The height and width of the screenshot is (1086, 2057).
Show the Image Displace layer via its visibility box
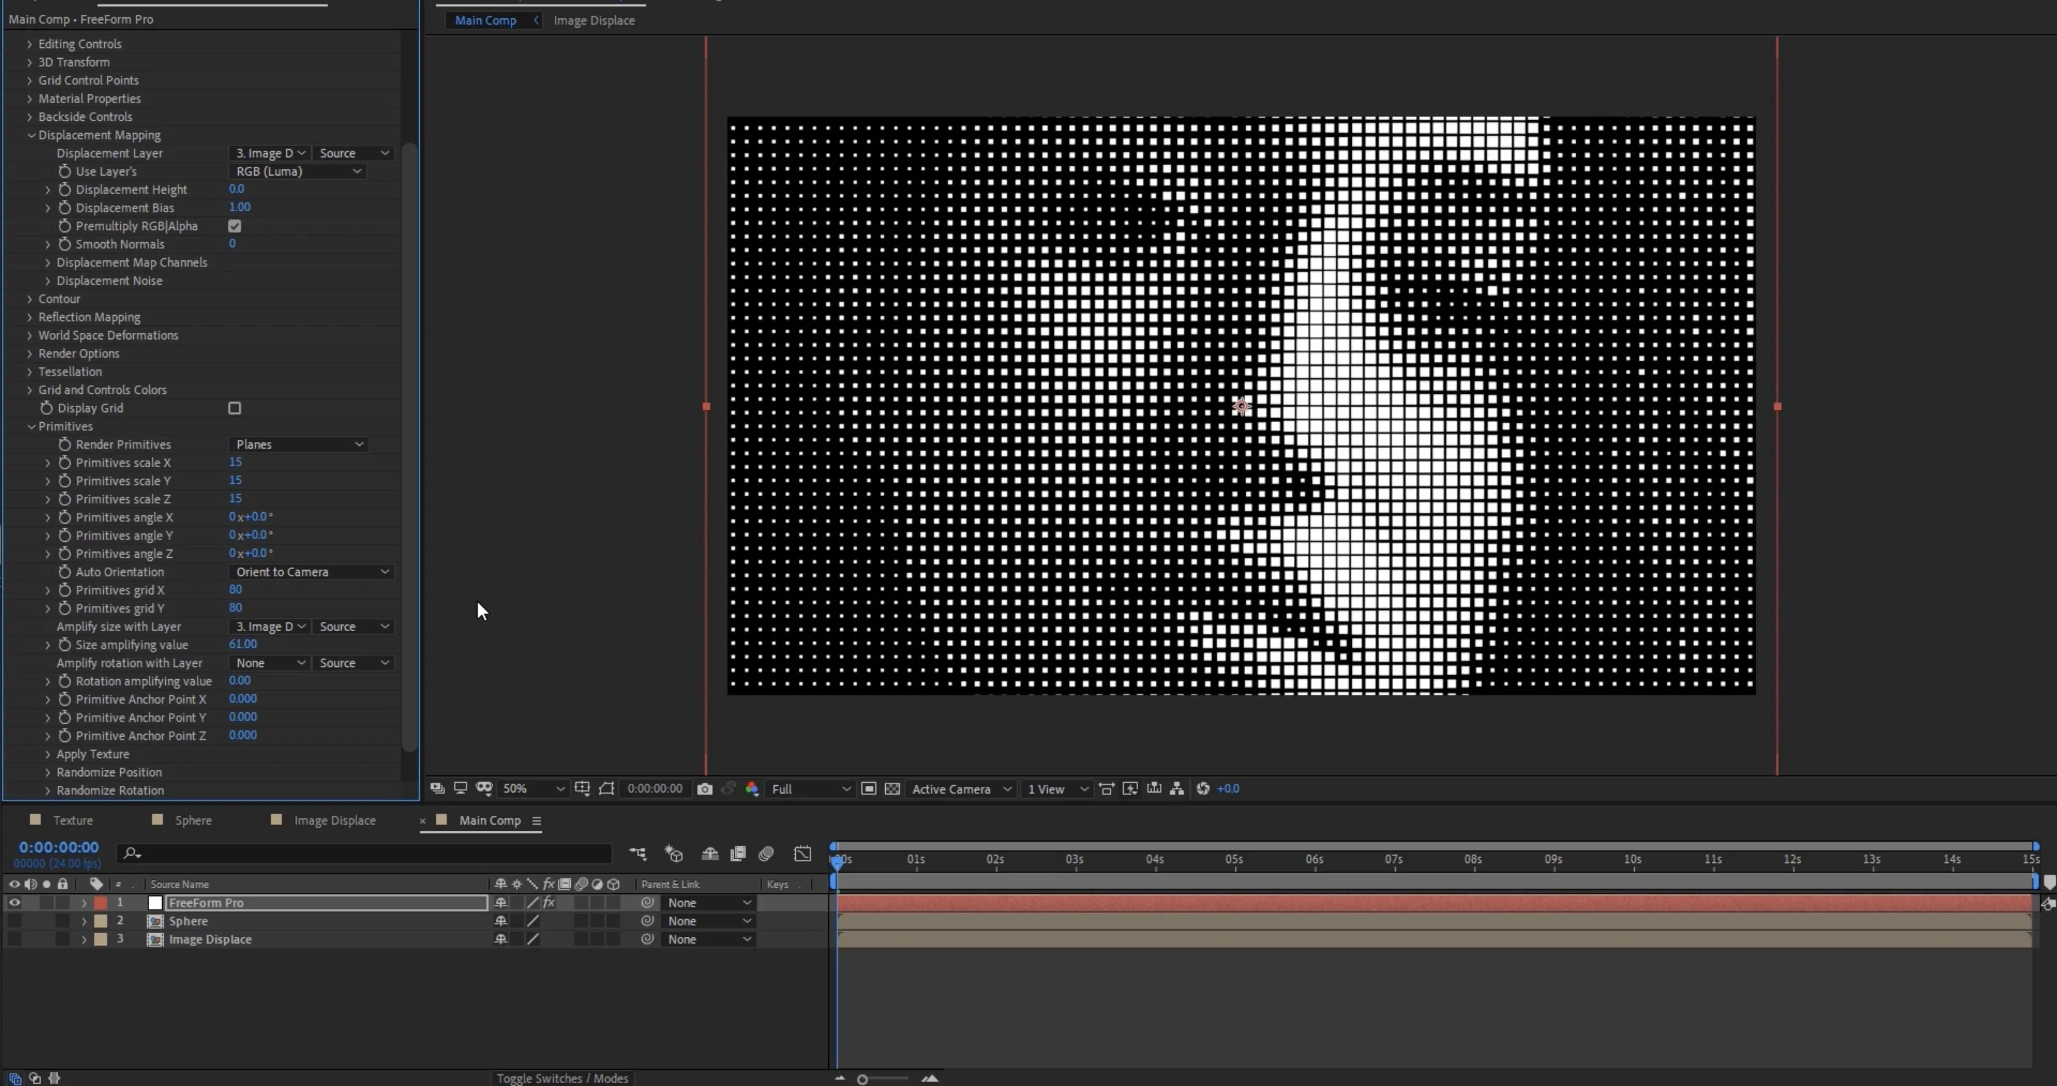pyautogui.click(x=14, y=939)
